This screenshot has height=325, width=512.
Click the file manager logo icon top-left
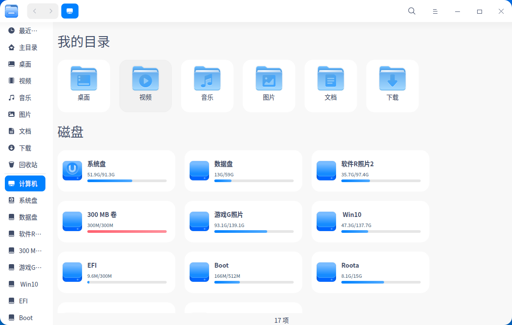11,11
